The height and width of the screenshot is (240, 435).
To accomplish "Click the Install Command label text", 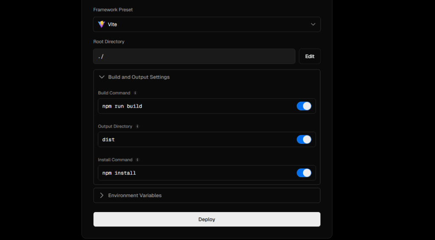I will 115,160.
